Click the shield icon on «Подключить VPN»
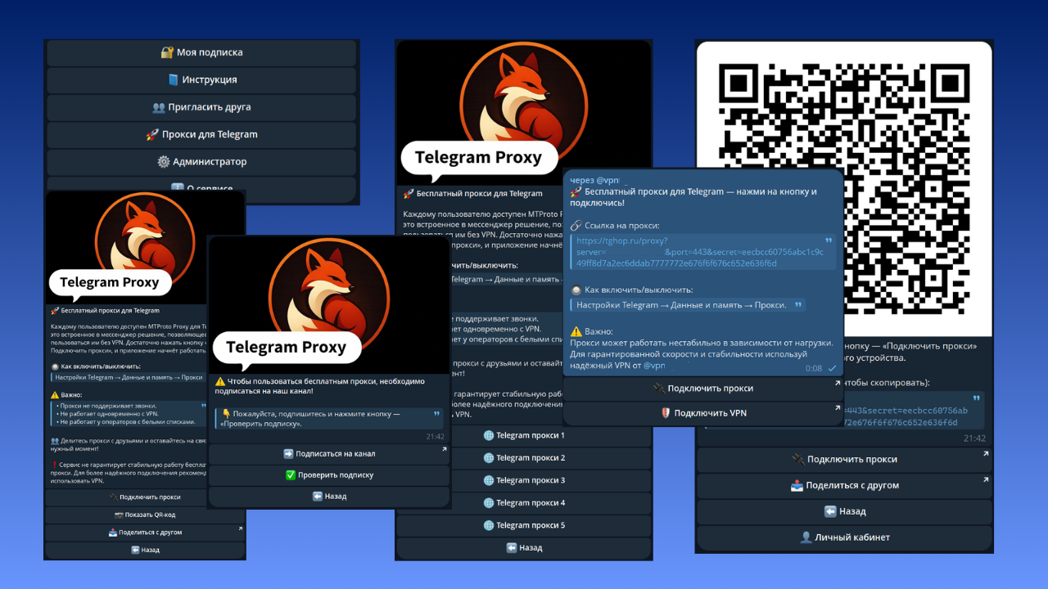The height and width of the screenshot is (589, 1048). tap(666, 411)
